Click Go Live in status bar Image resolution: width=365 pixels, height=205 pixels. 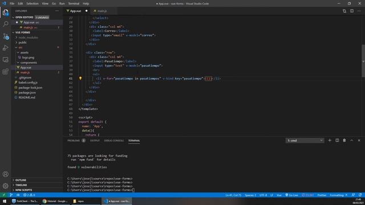(x=291, y=195)
